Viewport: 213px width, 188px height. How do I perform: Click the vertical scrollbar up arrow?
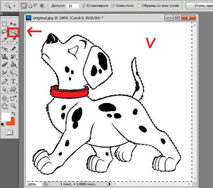pyautogui.click(x=195, y=25)
